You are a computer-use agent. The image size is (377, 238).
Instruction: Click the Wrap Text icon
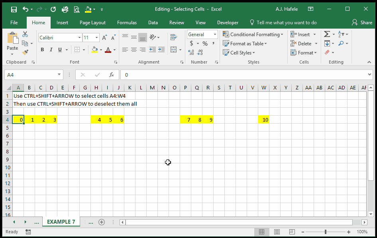click(174, 37)
